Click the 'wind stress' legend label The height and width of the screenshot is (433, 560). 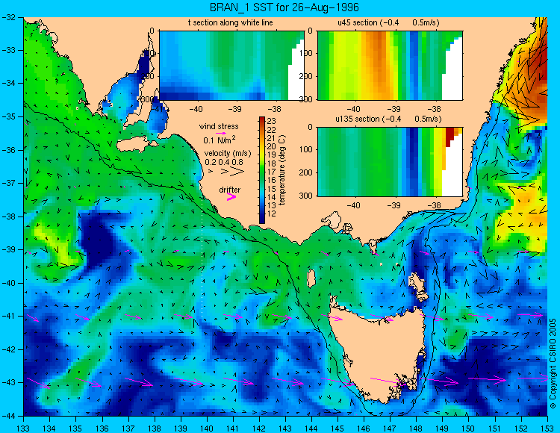(219, 126)
